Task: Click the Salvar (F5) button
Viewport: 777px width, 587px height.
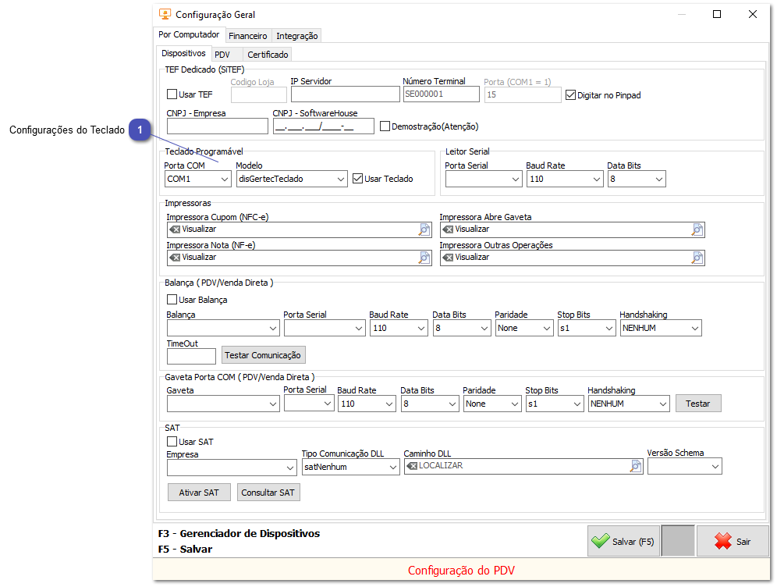Action: click(x=623, y=541)
